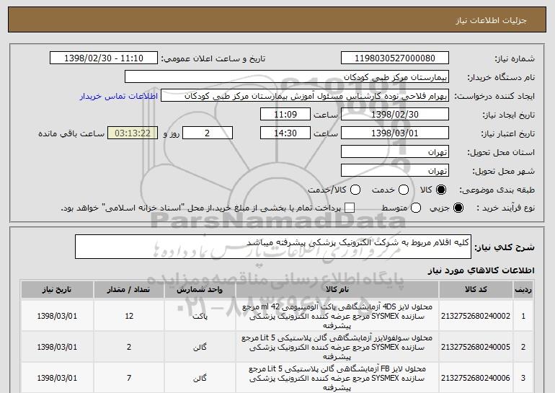Click the پاکت unit cell in row 1
The width and height of the screenshot is (555, 393).
[200, 316]
